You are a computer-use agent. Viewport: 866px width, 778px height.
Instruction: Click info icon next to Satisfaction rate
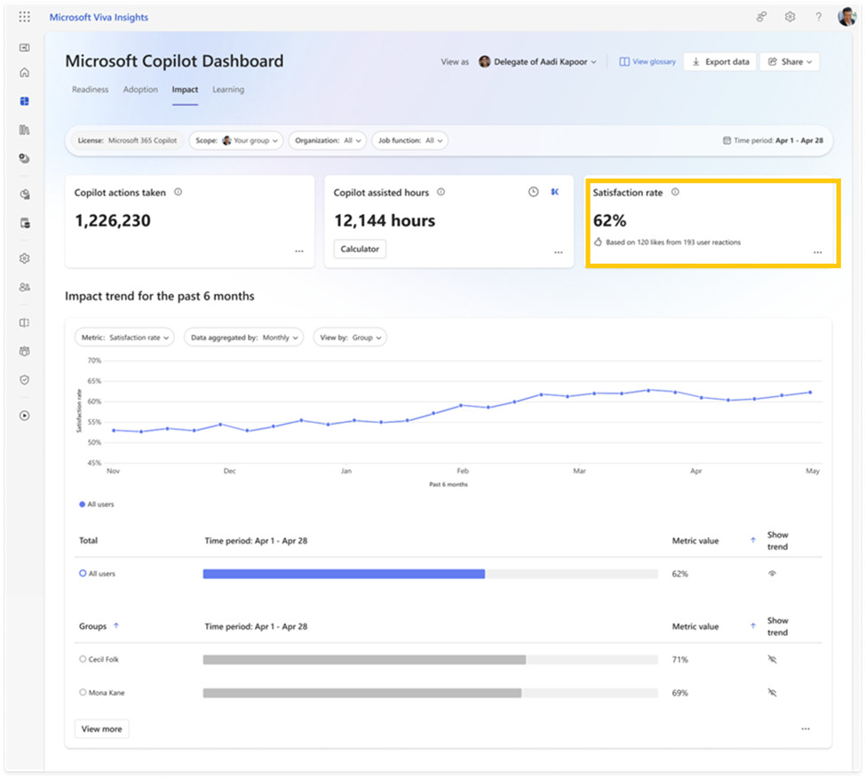point(675,192)
